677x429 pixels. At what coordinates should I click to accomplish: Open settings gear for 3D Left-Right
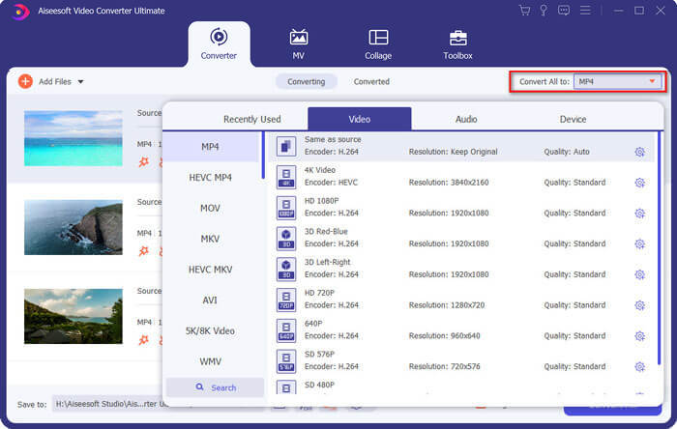639,274
